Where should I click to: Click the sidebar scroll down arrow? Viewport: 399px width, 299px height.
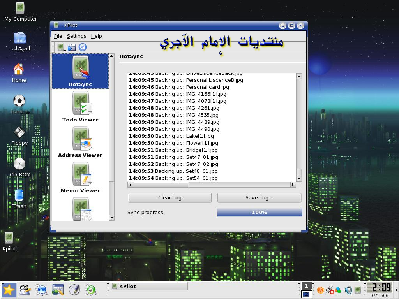coord(111,218)
